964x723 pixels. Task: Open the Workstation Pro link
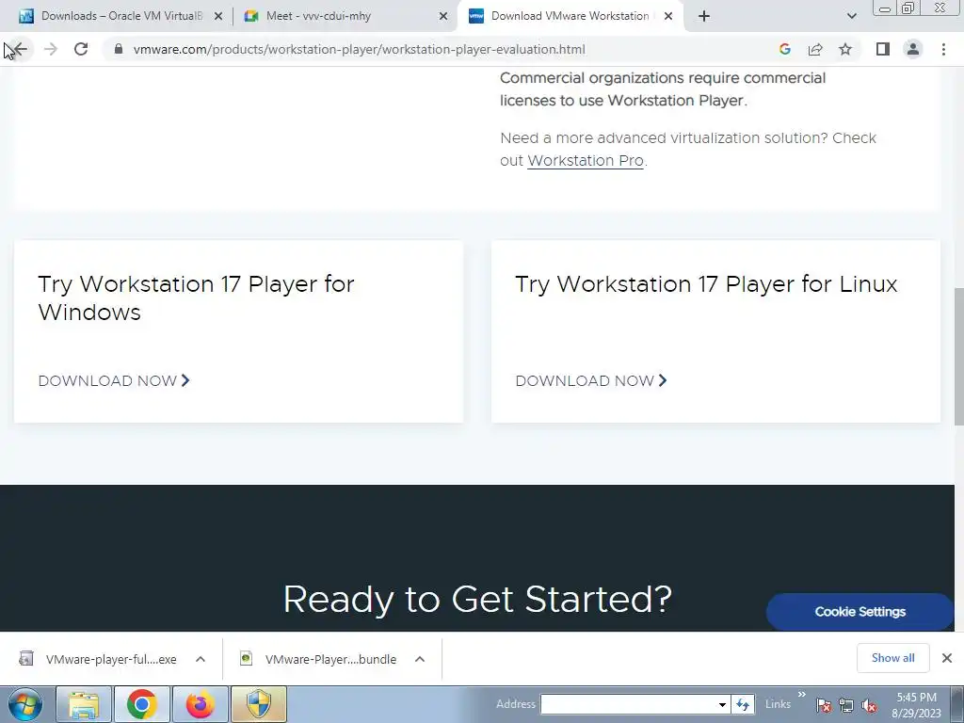click(x=586, y=160)
